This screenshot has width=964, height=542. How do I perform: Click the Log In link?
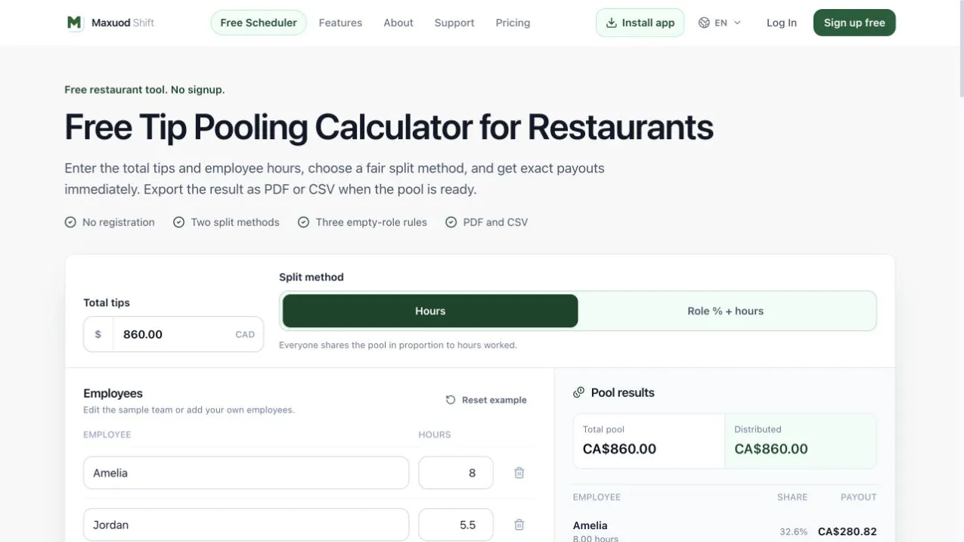click(x=782, y=23)
